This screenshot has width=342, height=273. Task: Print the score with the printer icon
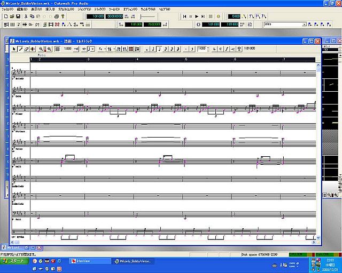click(x=57, y=17)
